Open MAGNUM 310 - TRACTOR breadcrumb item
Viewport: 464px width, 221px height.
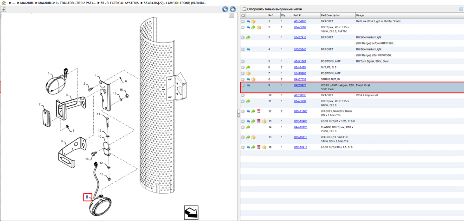[x=66, y=3]
